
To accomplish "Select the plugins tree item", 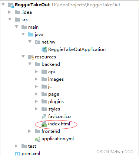I will [56, 102].
